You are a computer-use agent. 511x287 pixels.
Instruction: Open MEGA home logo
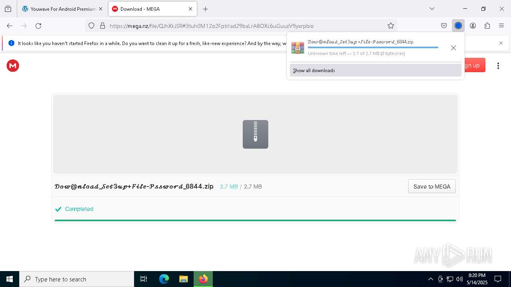13,66
